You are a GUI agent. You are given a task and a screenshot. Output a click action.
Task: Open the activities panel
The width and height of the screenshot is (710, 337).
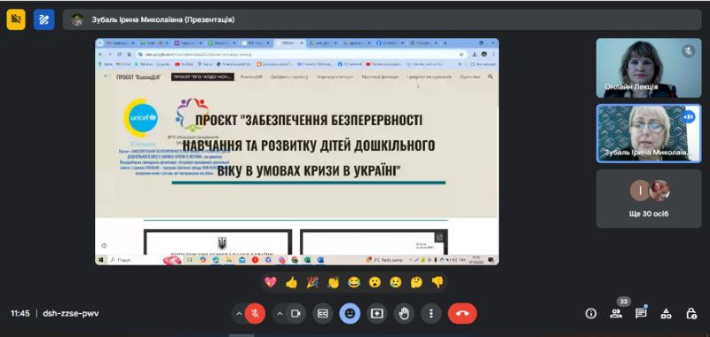(x=667, y=313)
